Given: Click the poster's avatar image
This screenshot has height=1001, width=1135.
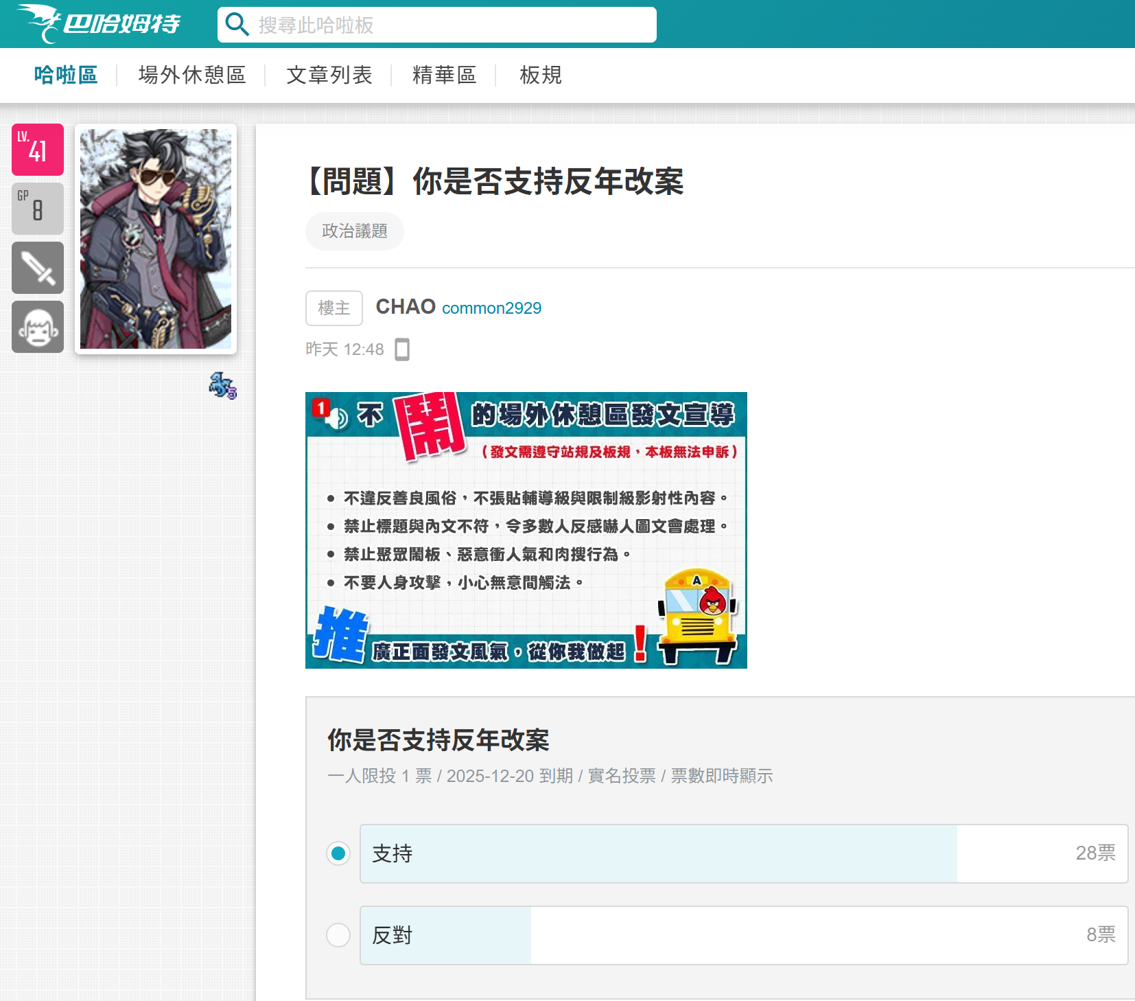Looking at the screenshot, I should (x=156, y=239).
